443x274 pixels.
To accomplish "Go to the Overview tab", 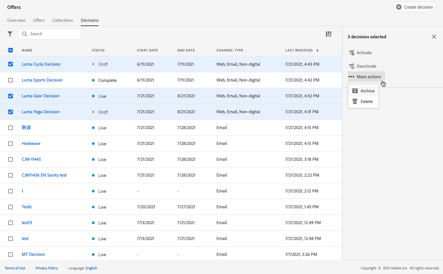I will click(x=16, y=20).
